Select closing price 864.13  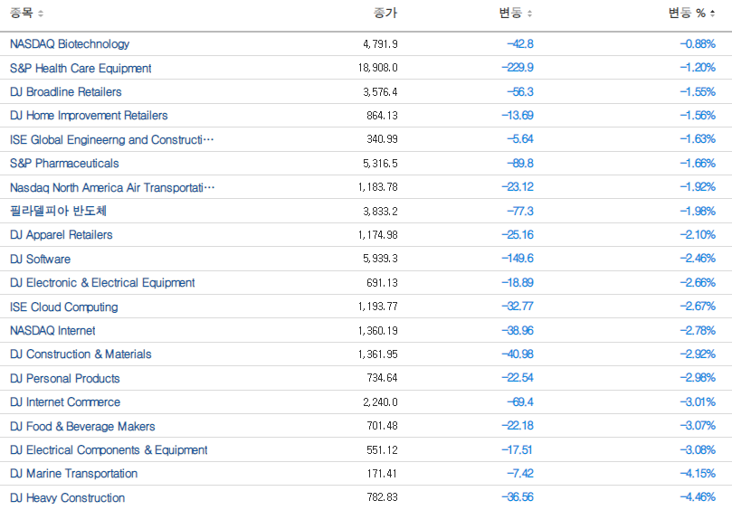point(382,115)
